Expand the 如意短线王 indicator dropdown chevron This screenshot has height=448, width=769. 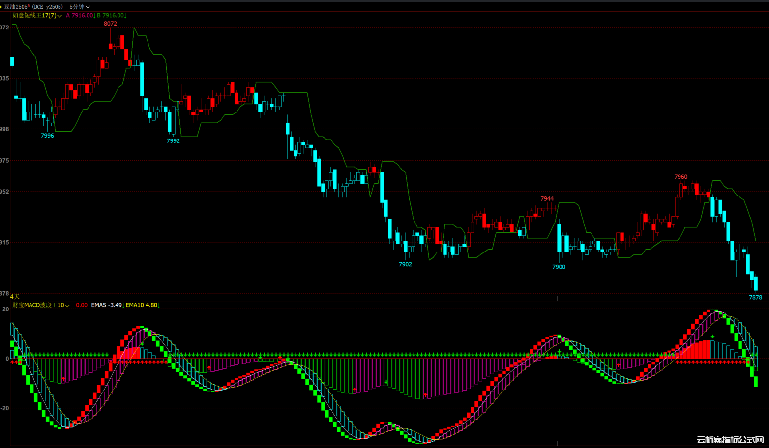point(59,16)
